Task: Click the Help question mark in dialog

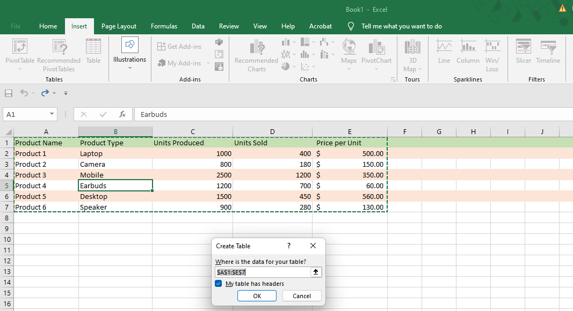Action: [289, 246]
